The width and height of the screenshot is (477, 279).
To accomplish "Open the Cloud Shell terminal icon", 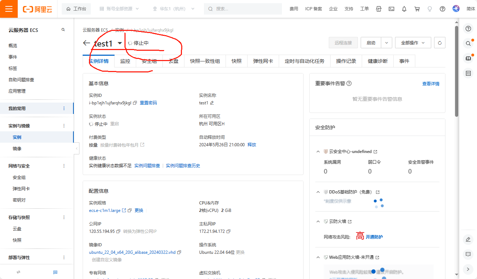I will pos(392,9).
